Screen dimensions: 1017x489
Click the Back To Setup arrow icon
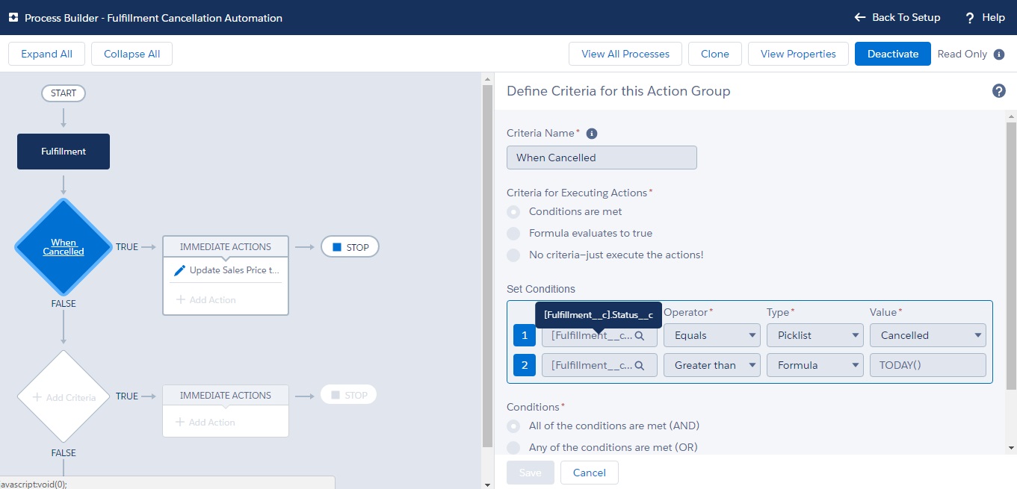859,17
